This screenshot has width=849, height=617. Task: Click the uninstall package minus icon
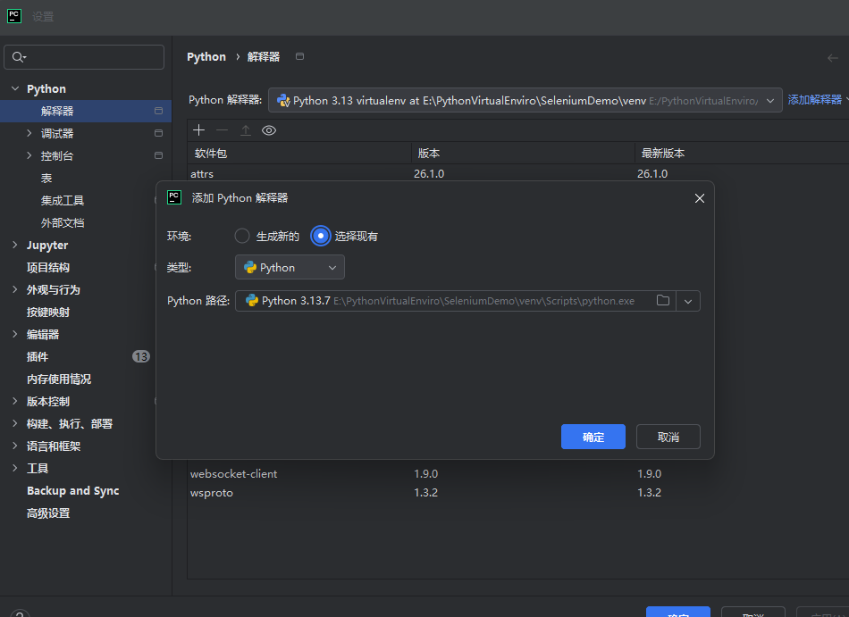tap(222, 130)
